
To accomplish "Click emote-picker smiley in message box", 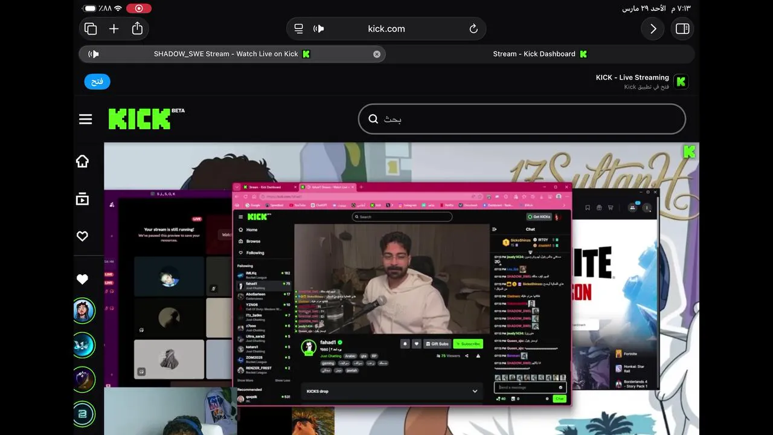I will (x=560, y=387).
